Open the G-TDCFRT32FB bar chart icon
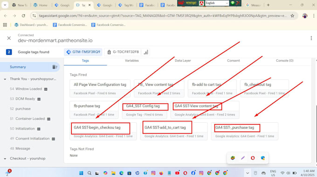Viewport: 317px width, 177px height. pos(146,52)
